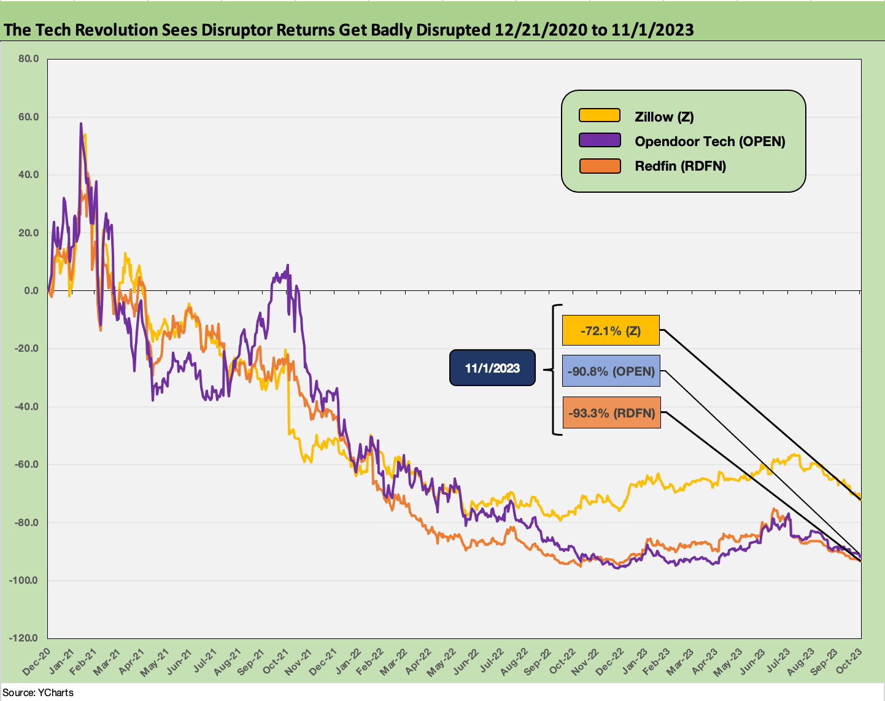Viewport: 885px width, 701px height.
Task: Click the Oct-21 x-axis label
Action: coord(275,660)
